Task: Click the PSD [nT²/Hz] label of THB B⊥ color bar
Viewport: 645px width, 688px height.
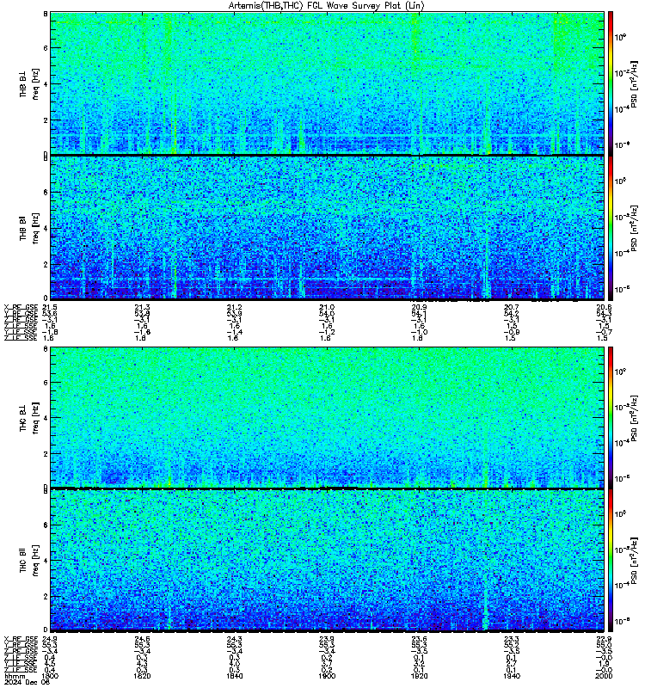Action: coord(635,83)
